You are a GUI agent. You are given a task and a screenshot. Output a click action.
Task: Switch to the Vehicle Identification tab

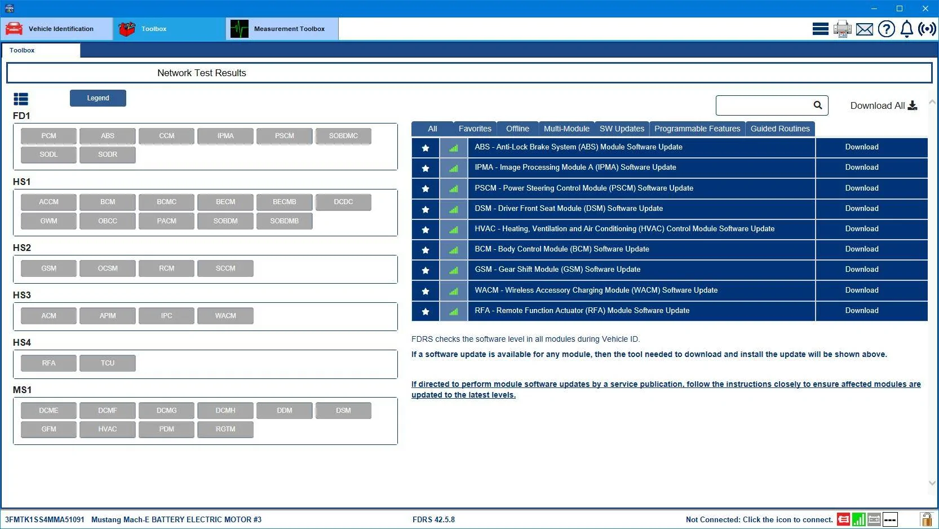click(57, 29)
